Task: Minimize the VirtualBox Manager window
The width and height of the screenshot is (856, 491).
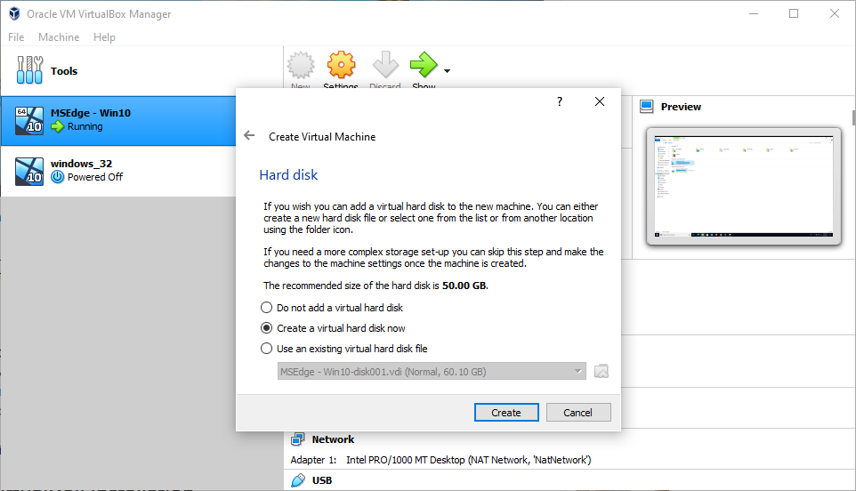Action: pyautogui.click(x=754, y=13)
